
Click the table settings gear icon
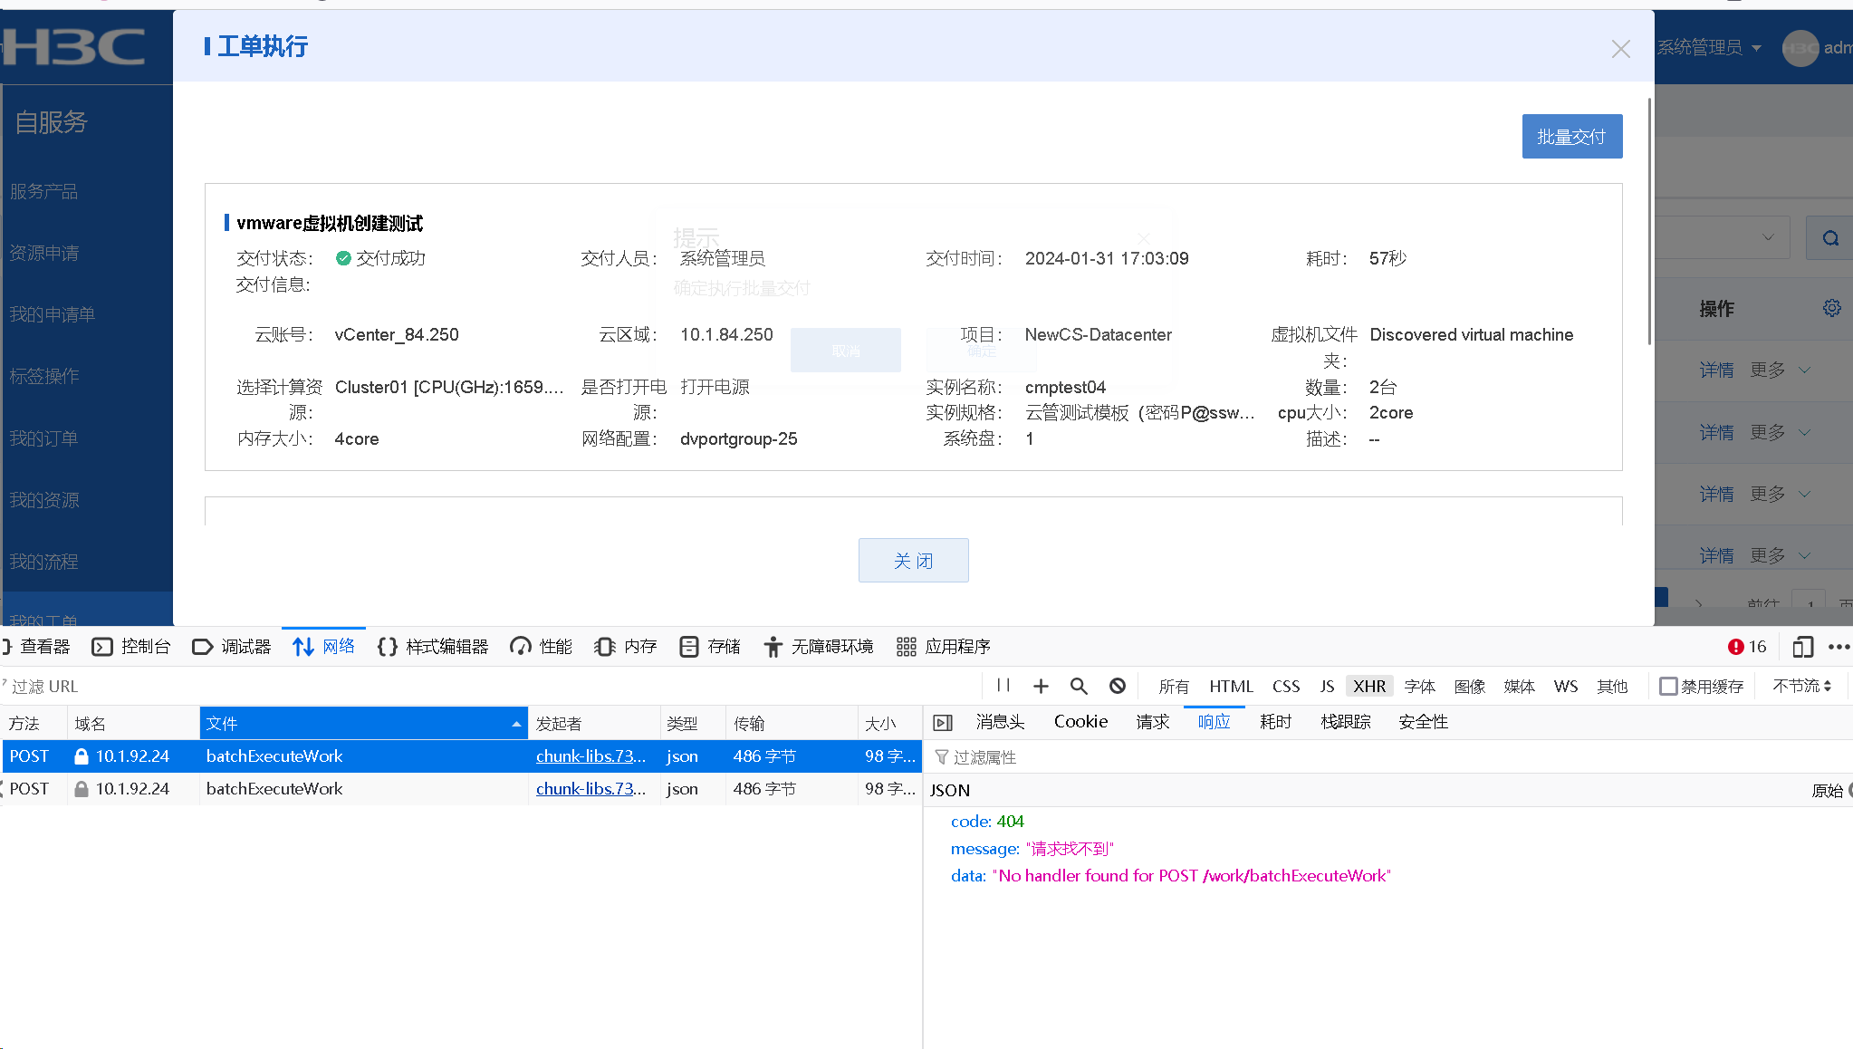[x=1831, y=308]
